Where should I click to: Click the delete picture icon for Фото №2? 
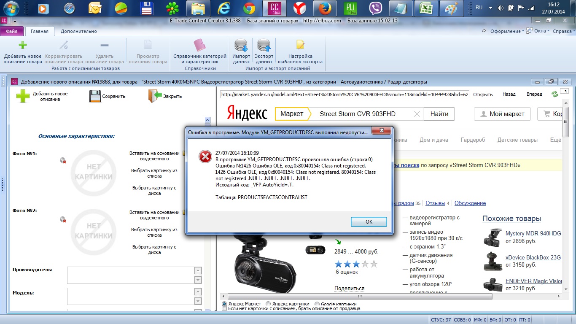click(63, 219)
